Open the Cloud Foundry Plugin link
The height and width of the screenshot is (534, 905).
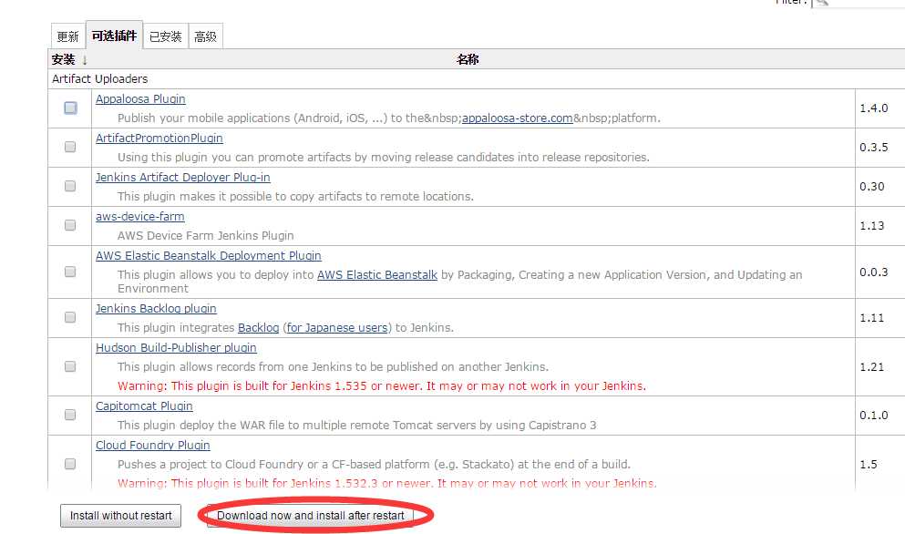pos(153,445)
